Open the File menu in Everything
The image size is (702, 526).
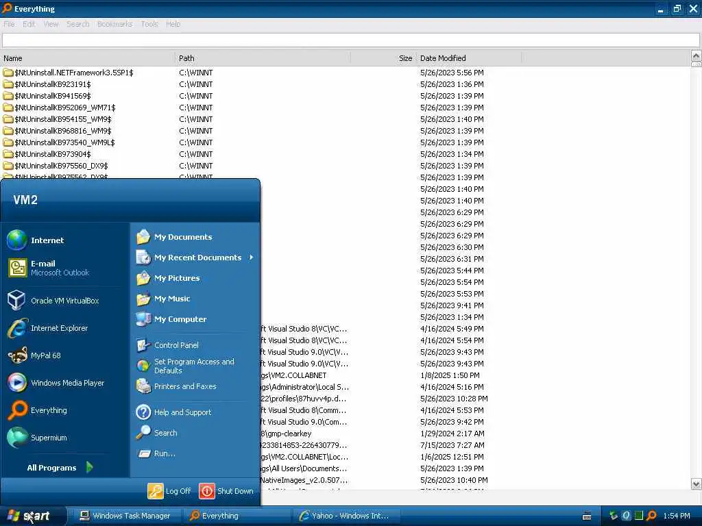9,24
